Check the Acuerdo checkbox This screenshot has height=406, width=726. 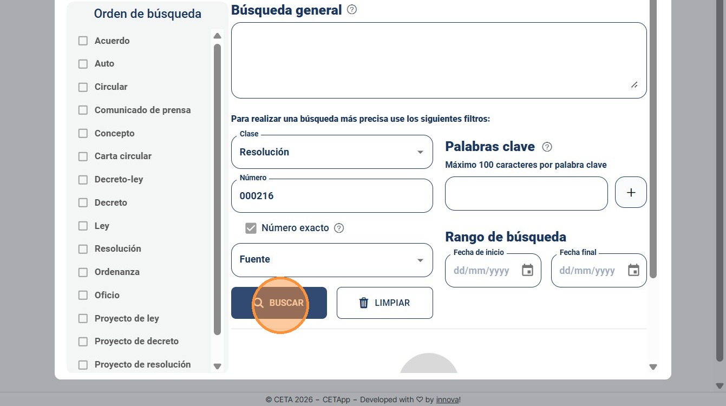pos(83,41)
